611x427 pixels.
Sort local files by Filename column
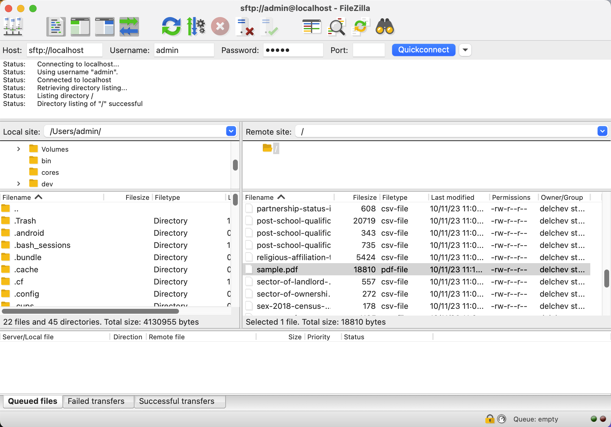(52, 197)
